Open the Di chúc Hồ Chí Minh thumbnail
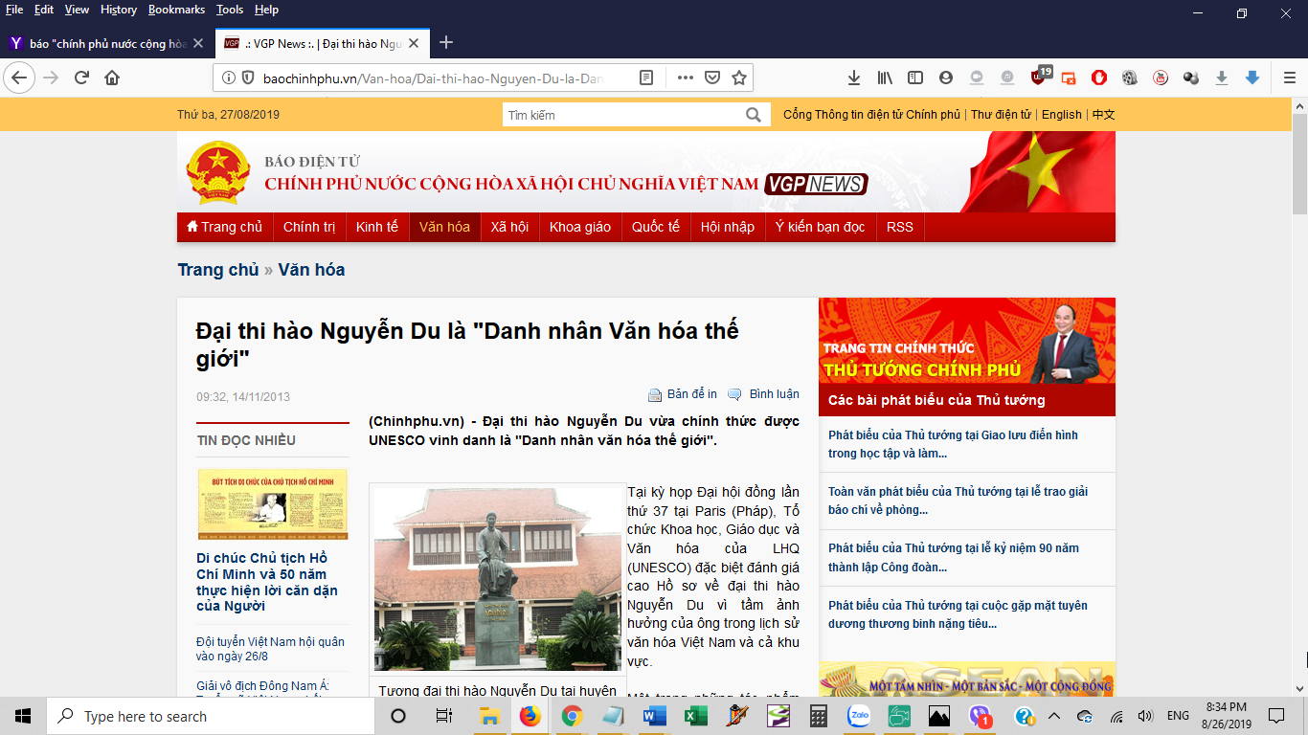1308x735 pixels. click(x=273, y=504)
